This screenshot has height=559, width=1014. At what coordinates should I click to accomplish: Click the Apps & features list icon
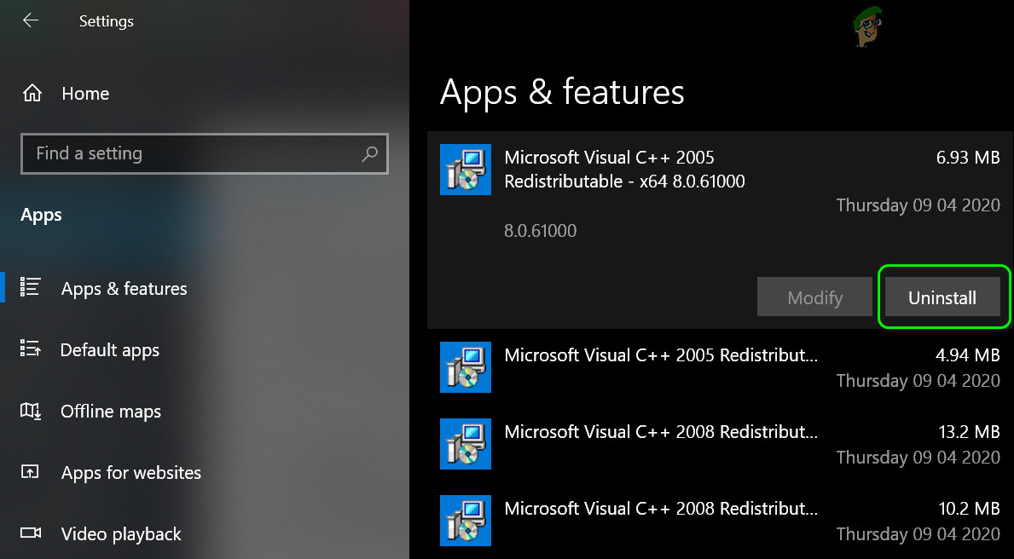click(31, 287)
